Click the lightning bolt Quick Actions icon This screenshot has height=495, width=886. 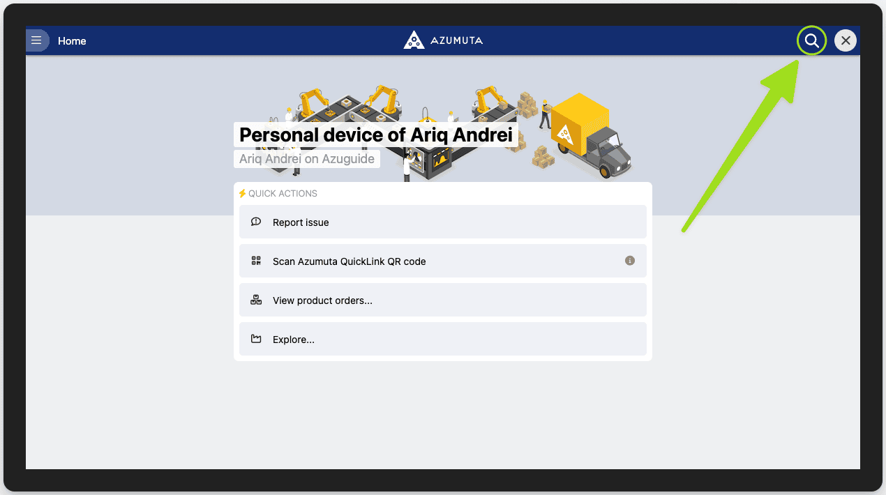pyautogui.click(x=243, y=193)
